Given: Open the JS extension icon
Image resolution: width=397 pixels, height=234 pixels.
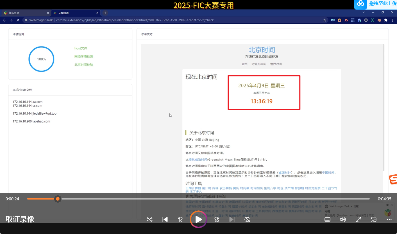Looking at the screenshot, I should (346, 20).
